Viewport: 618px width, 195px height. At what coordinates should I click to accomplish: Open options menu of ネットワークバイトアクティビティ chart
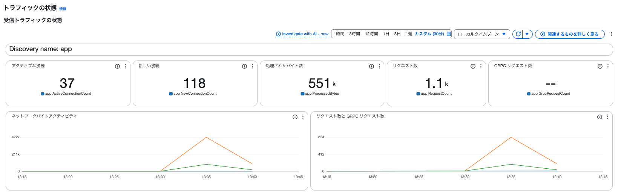303,117
